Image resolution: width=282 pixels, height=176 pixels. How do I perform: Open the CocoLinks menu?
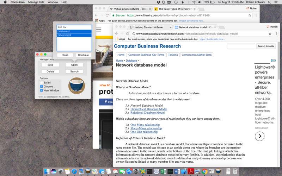click(x=18, y=2)
